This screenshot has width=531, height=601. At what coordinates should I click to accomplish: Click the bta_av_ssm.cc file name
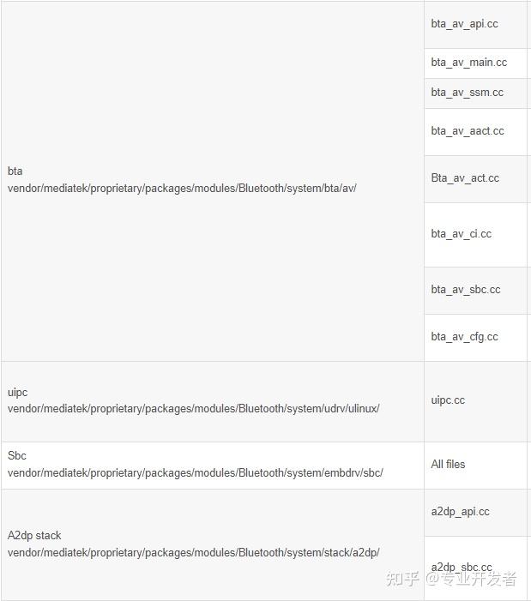click(467, 93)
